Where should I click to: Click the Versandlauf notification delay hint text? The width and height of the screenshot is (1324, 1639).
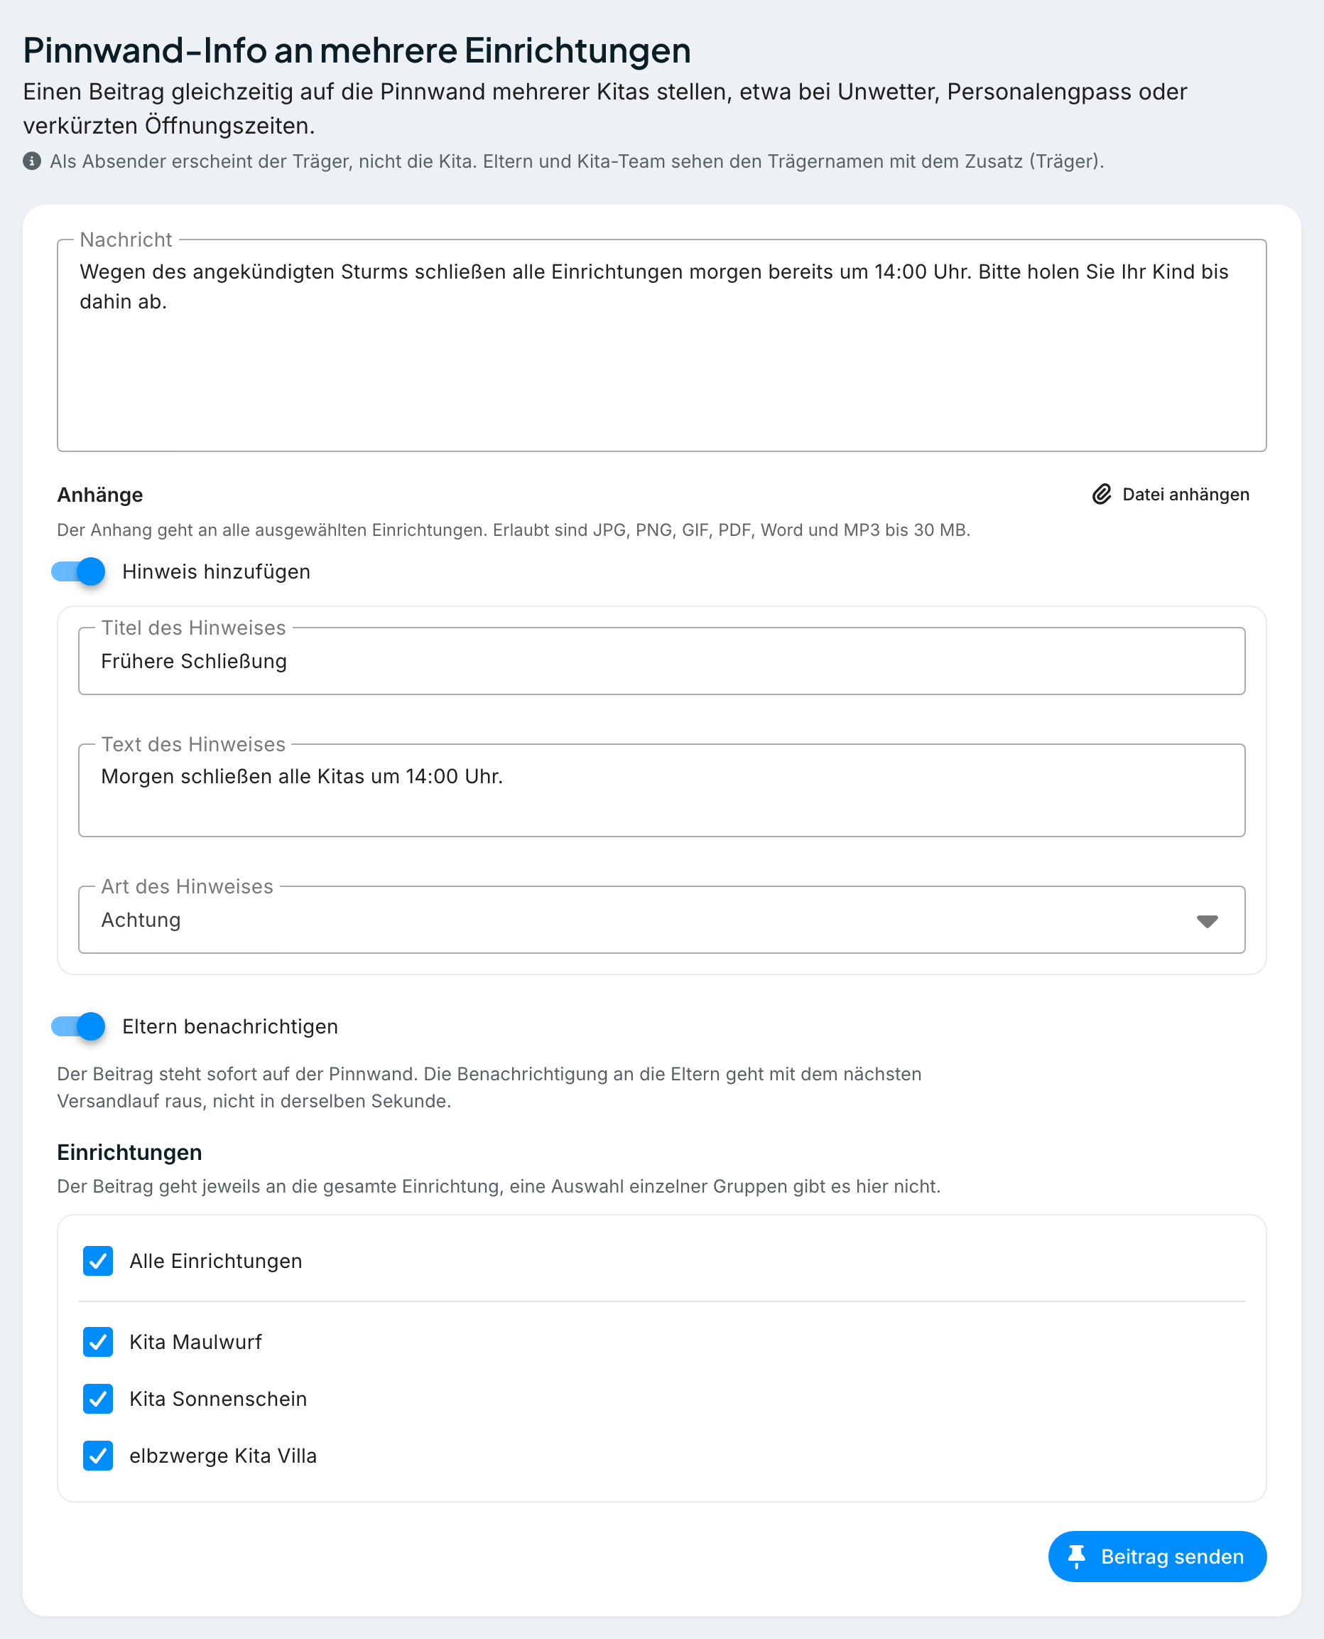489,1087
